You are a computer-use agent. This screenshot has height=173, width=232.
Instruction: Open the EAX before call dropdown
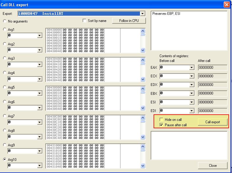tap(191, 68)
